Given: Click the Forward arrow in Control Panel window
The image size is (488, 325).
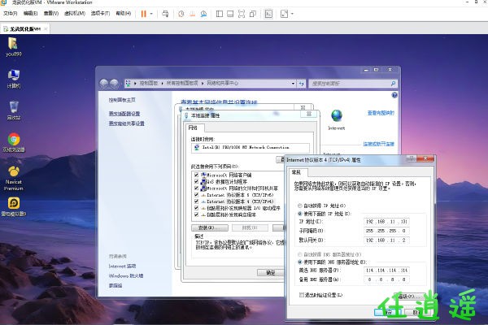Looking at the screenshot, I should pos(114,83).
